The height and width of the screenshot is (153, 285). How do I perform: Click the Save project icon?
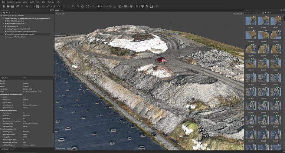(x=13, y=6)
